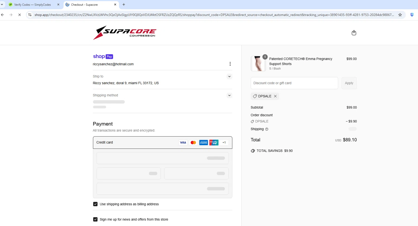
Task: Click the Mastercard icon
Action: (x=193, y=143)
